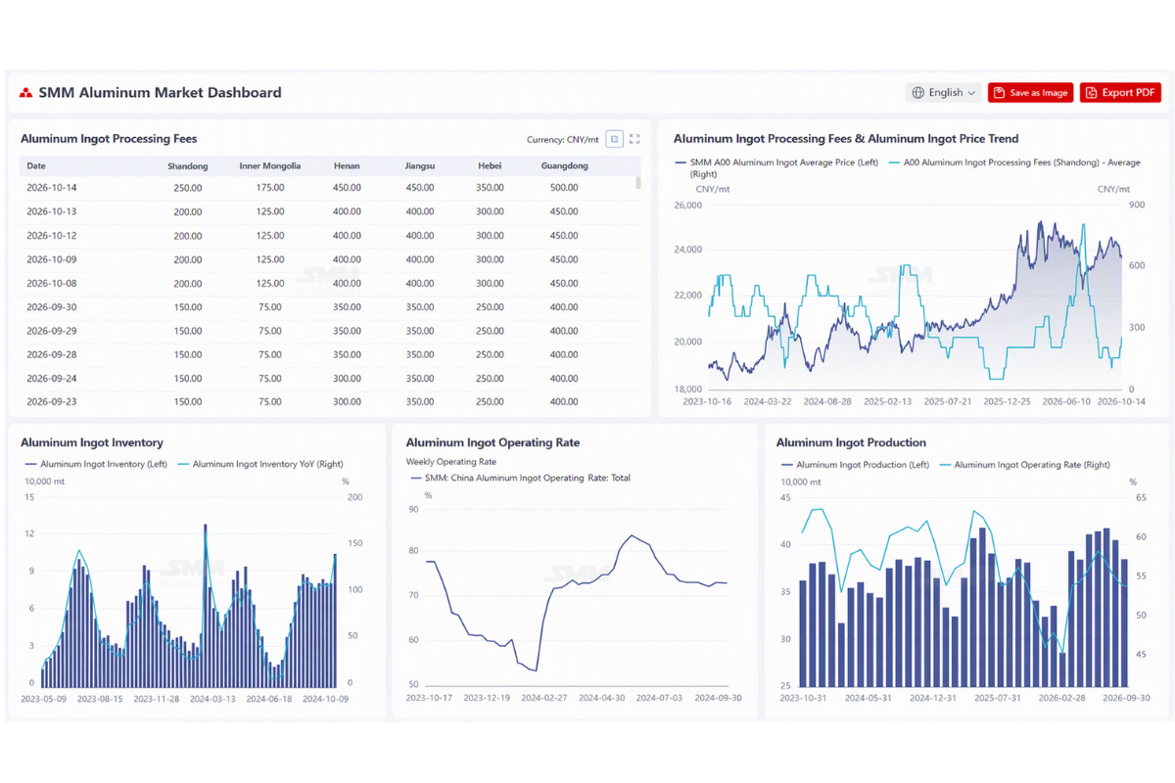Click the 175.00 Inner Mongolia cell
The height and width of the screenshot is (783, 1175).
pyautogui.click(x=270, y=187)
